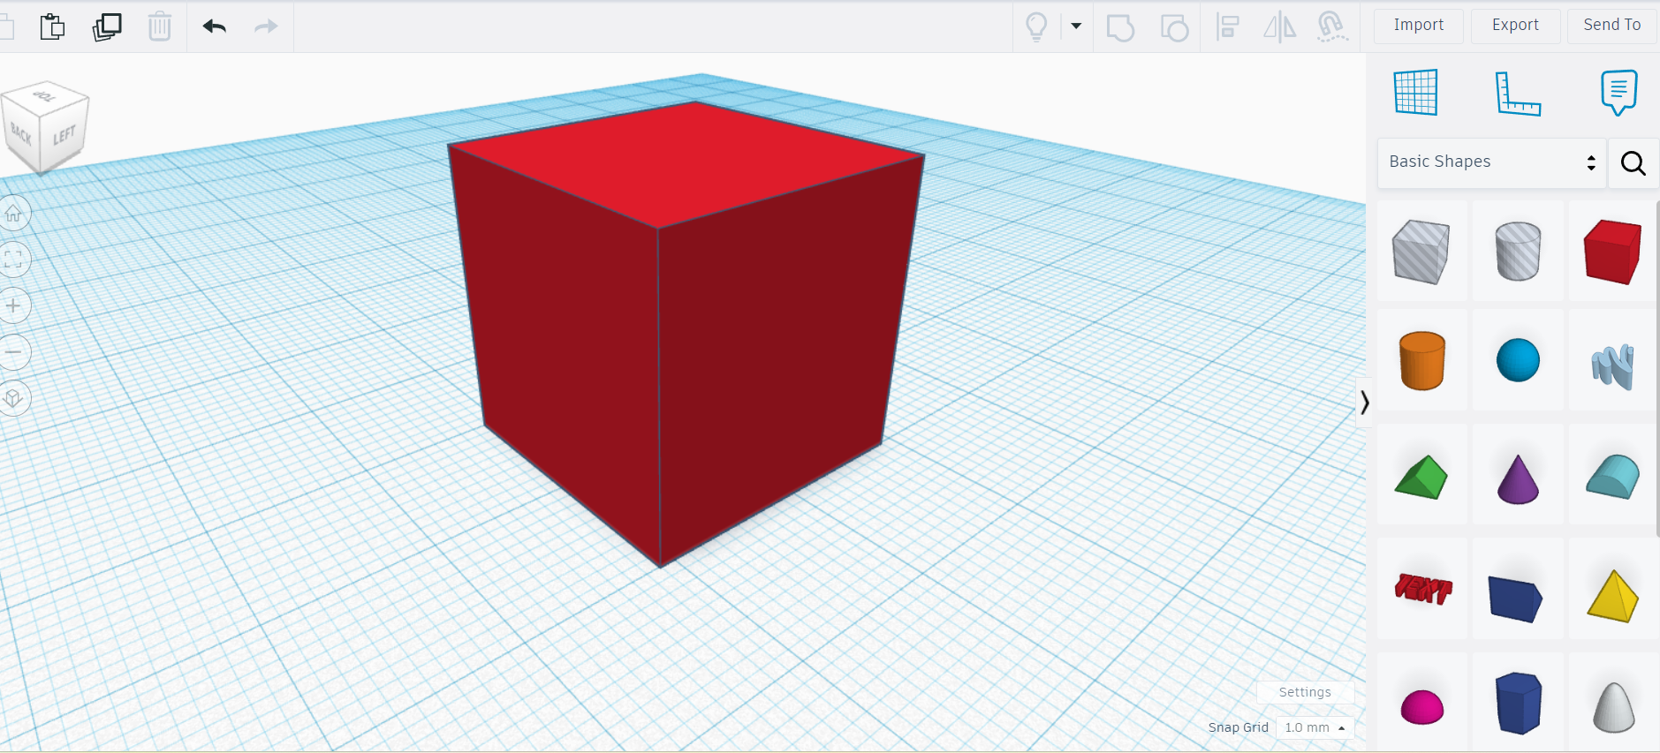Select the purple Cone shape
Screen dimensions: 1660x753
1518,478
